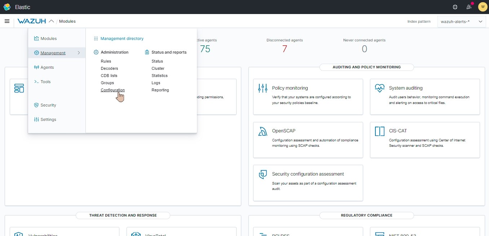This screenshot has width=489, height=236.
Task: Click the CIS-CAT icon
Action: tap(380, 131)
